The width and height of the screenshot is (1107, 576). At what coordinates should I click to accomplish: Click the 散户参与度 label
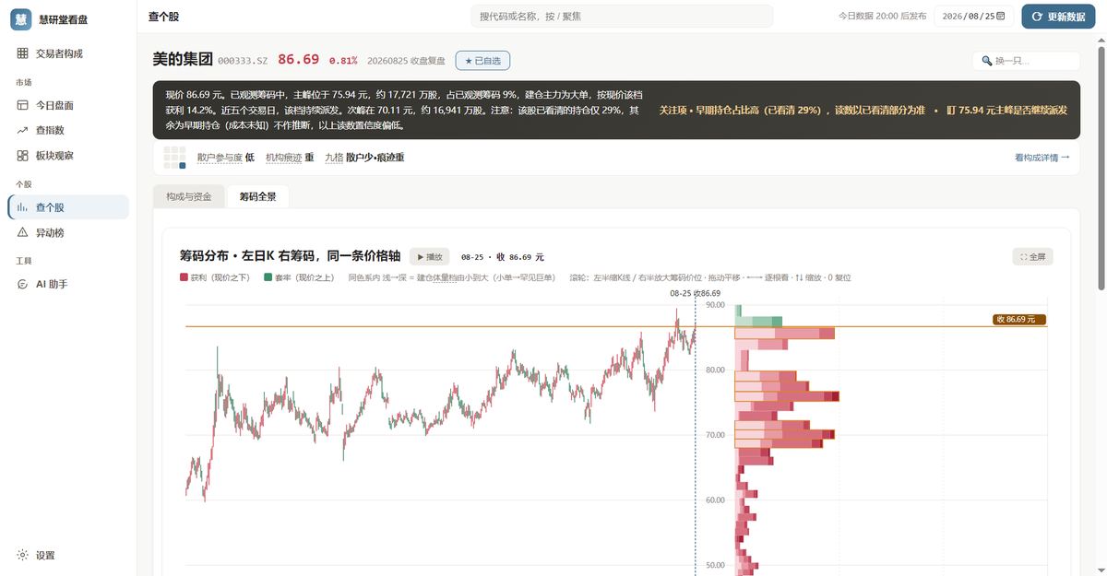tap(220, 158)
